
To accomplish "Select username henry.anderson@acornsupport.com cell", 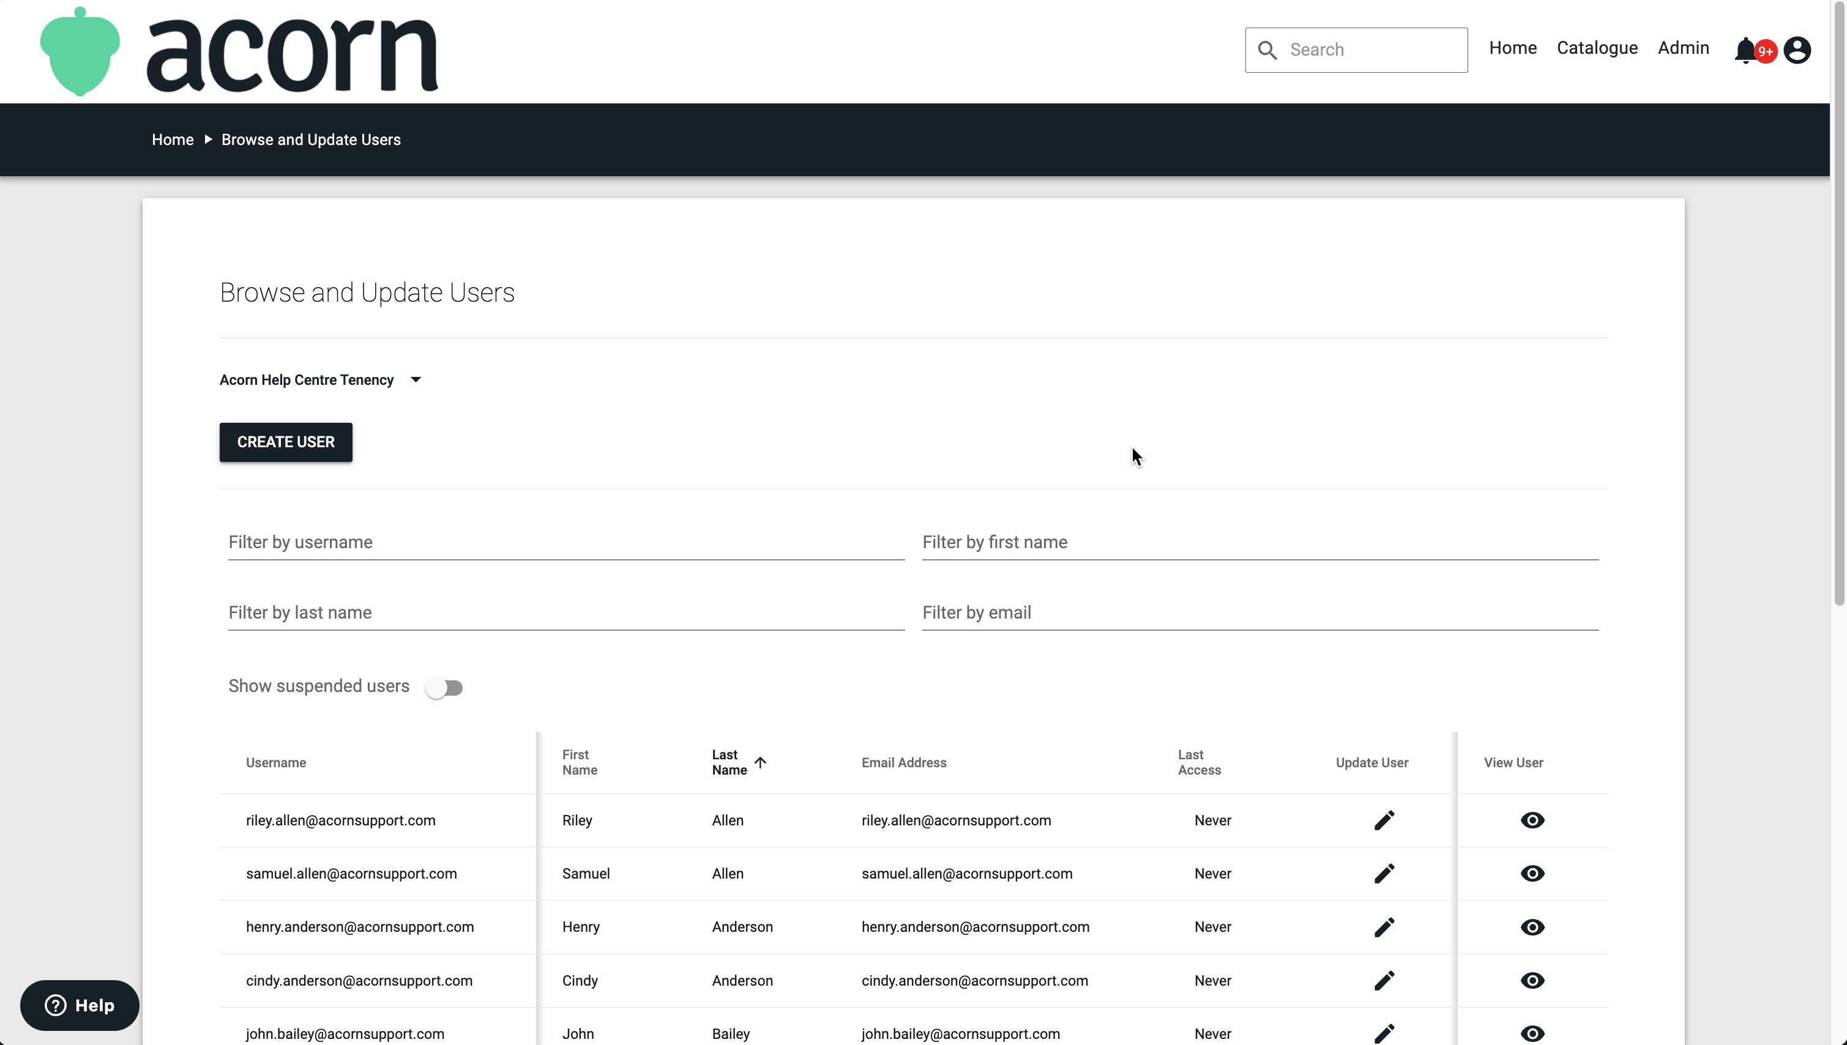I will pyautogui.click(x=360, y=928).
